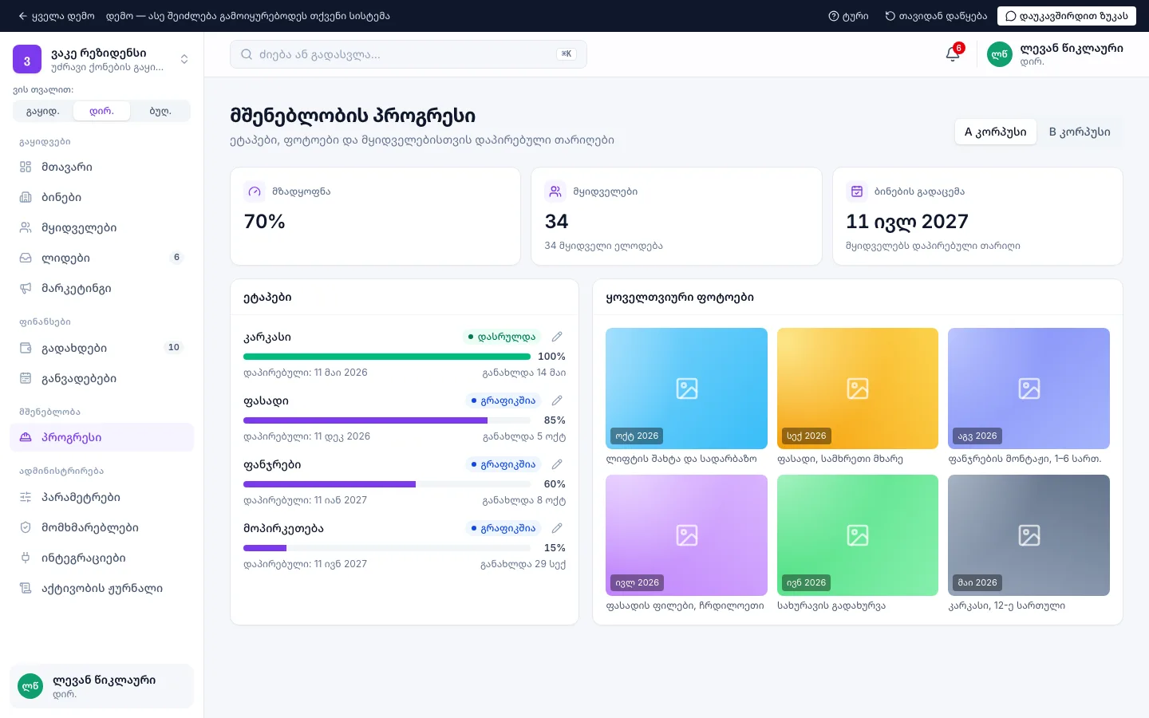Open the სექ 2026 ფასადი photo
The width and height of the screenshot is (1149, 718).
coord(858,389)
